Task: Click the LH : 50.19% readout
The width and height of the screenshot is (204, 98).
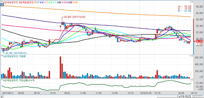Action: (x=184, y=6)
